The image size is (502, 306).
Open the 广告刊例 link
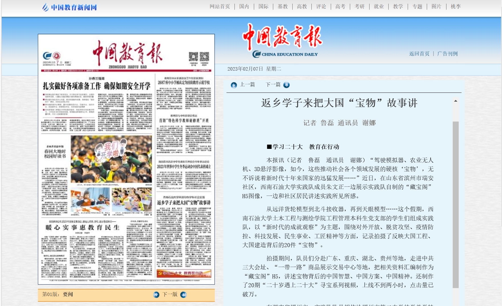coord(447,54)
